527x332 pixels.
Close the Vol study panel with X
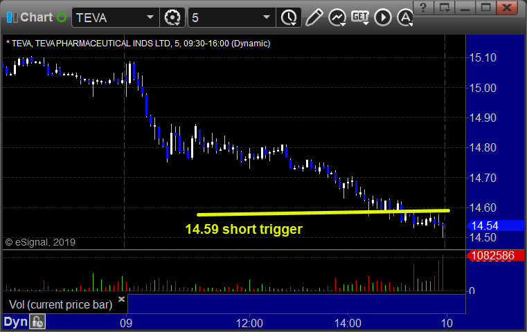coord(121,299)
